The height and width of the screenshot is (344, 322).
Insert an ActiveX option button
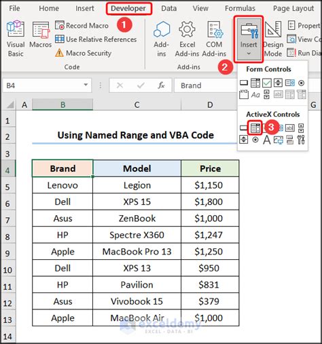[255, 140]
